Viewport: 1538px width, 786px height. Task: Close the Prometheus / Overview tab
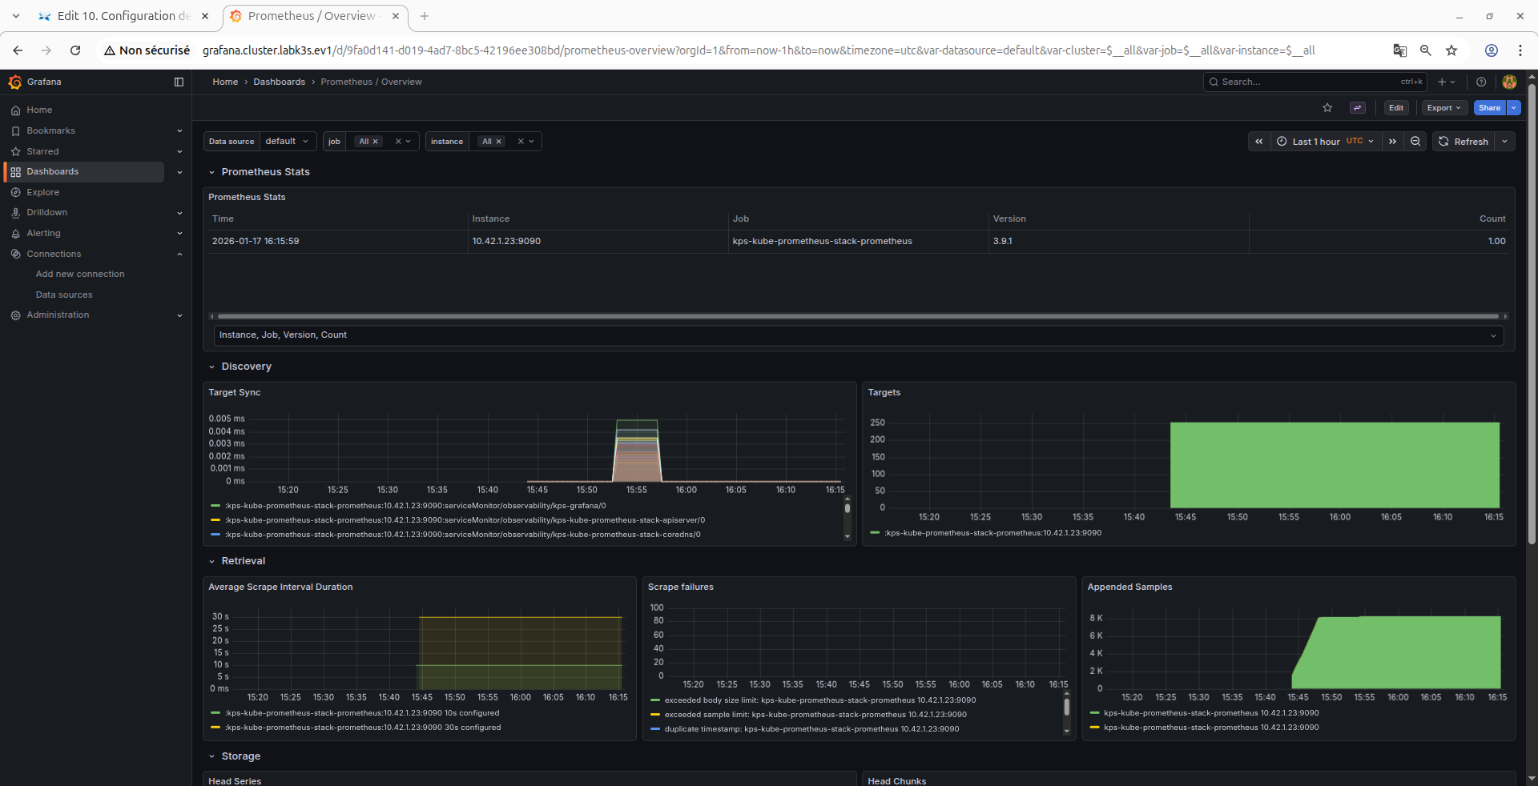pyautogui.click(x=396, y=16)
